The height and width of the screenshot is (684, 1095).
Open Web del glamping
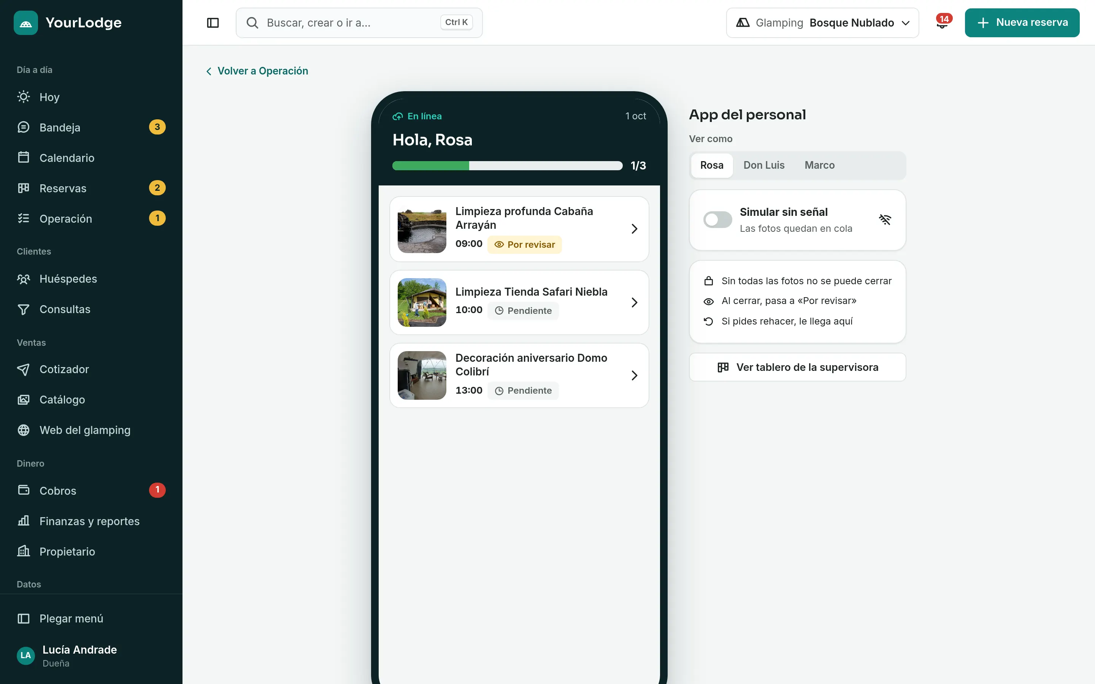click(x=91, y=430)
